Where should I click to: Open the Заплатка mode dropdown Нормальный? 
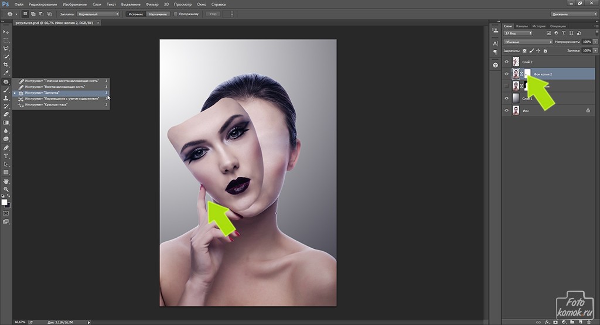pos(98,14)
